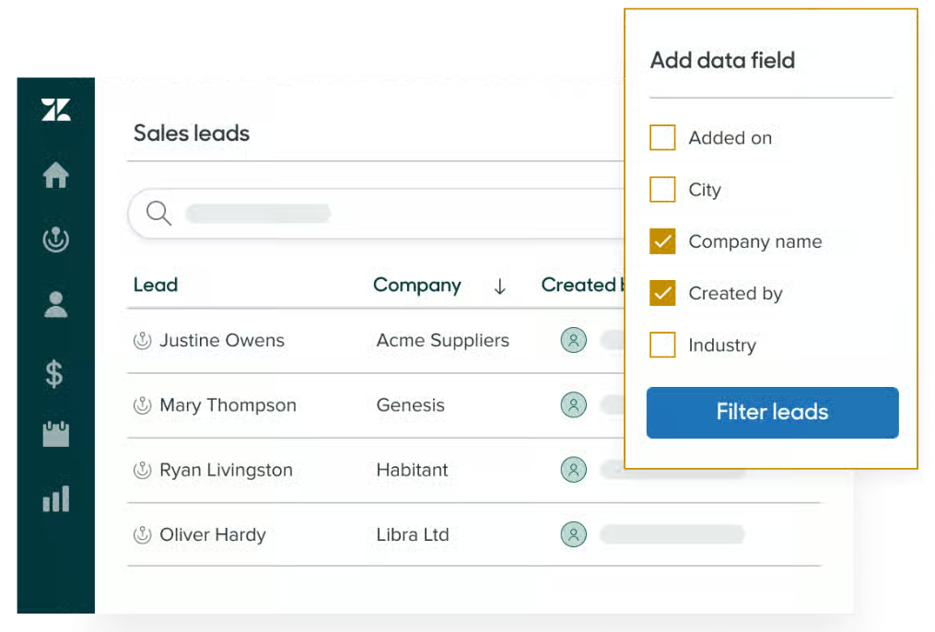Click the Added on label
Viewport: 935px width, 632px height.
coord(730,138)
